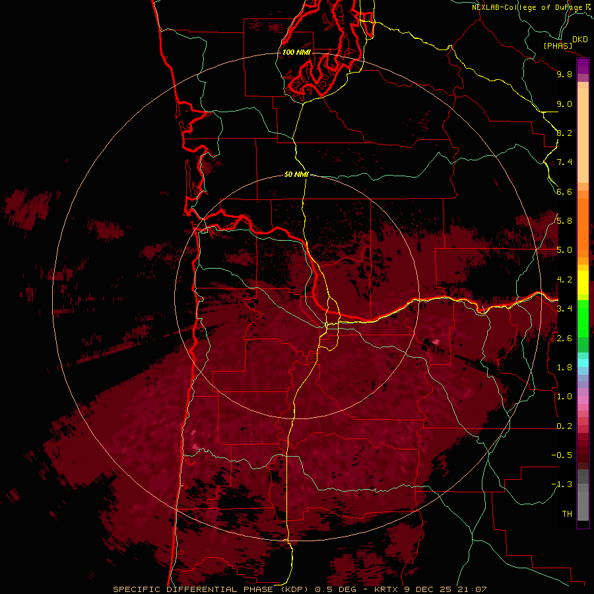Image resolution: width=594 pixels, height=594 pixels.
Task: Pick the cyan segment of the color bar
Action: click(x=583, y=362)
